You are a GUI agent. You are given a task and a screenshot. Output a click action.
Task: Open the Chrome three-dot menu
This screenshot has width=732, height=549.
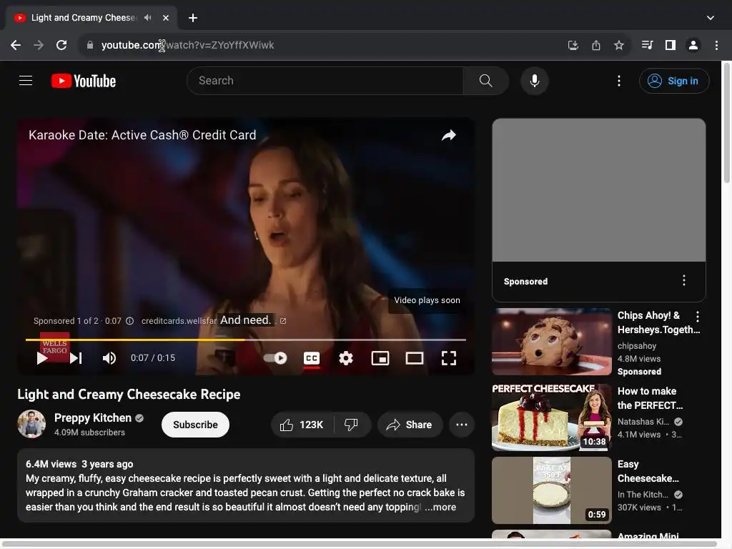(716, 45)
